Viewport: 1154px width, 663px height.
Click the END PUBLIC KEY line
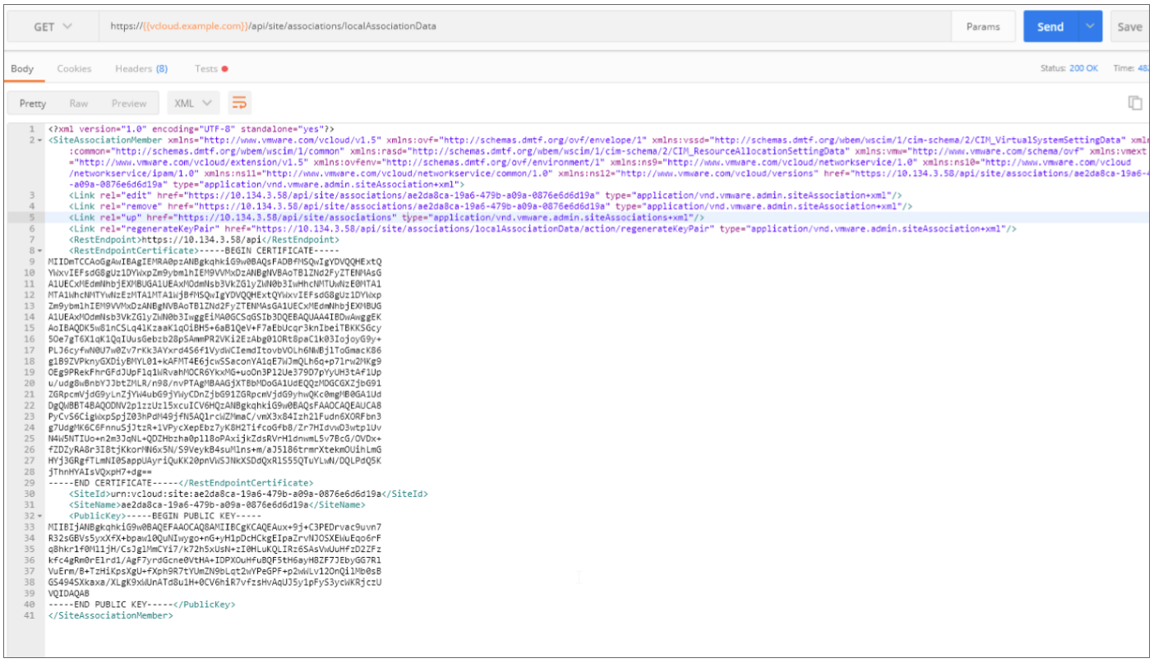[141, 605]
